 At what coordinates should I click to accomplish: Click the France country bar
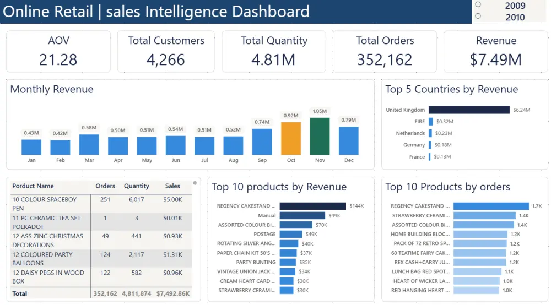tap(429, 156)
